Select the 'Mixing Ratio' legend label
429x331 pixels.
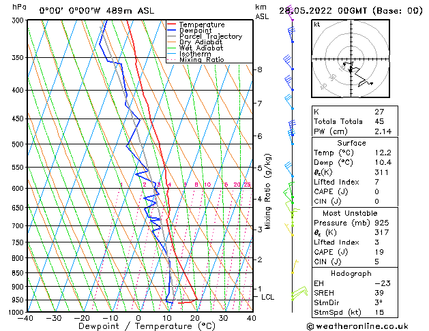(x=202, y=60)
